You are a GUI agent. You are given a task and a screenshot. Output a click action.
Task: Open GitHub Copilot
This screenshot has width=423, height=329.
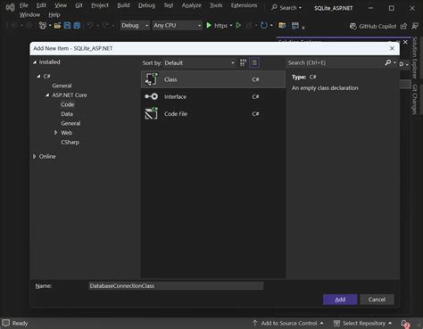coord(373,26)
